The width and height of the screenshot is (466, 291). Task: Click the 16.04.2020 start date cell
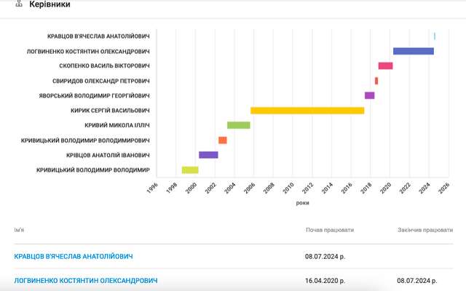(x=325, y=280)
